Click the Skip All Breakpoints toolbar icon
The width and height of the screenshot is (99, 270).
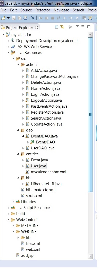(33, 18)
